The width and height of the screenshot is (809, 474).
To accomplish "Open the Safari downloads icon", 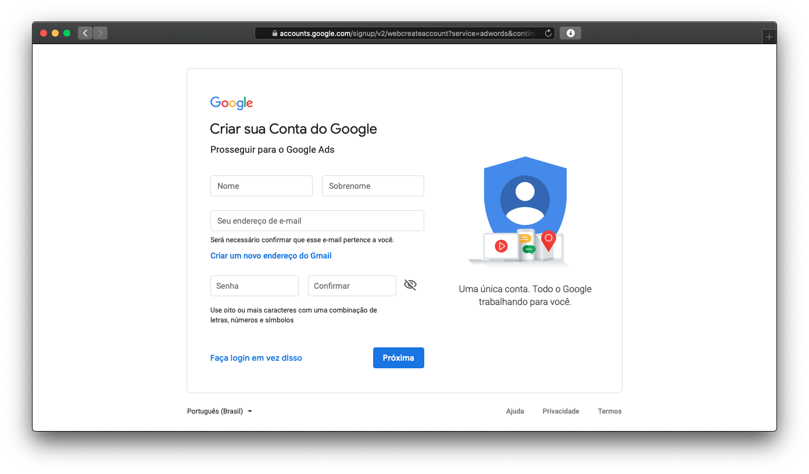I will (570, 33).
